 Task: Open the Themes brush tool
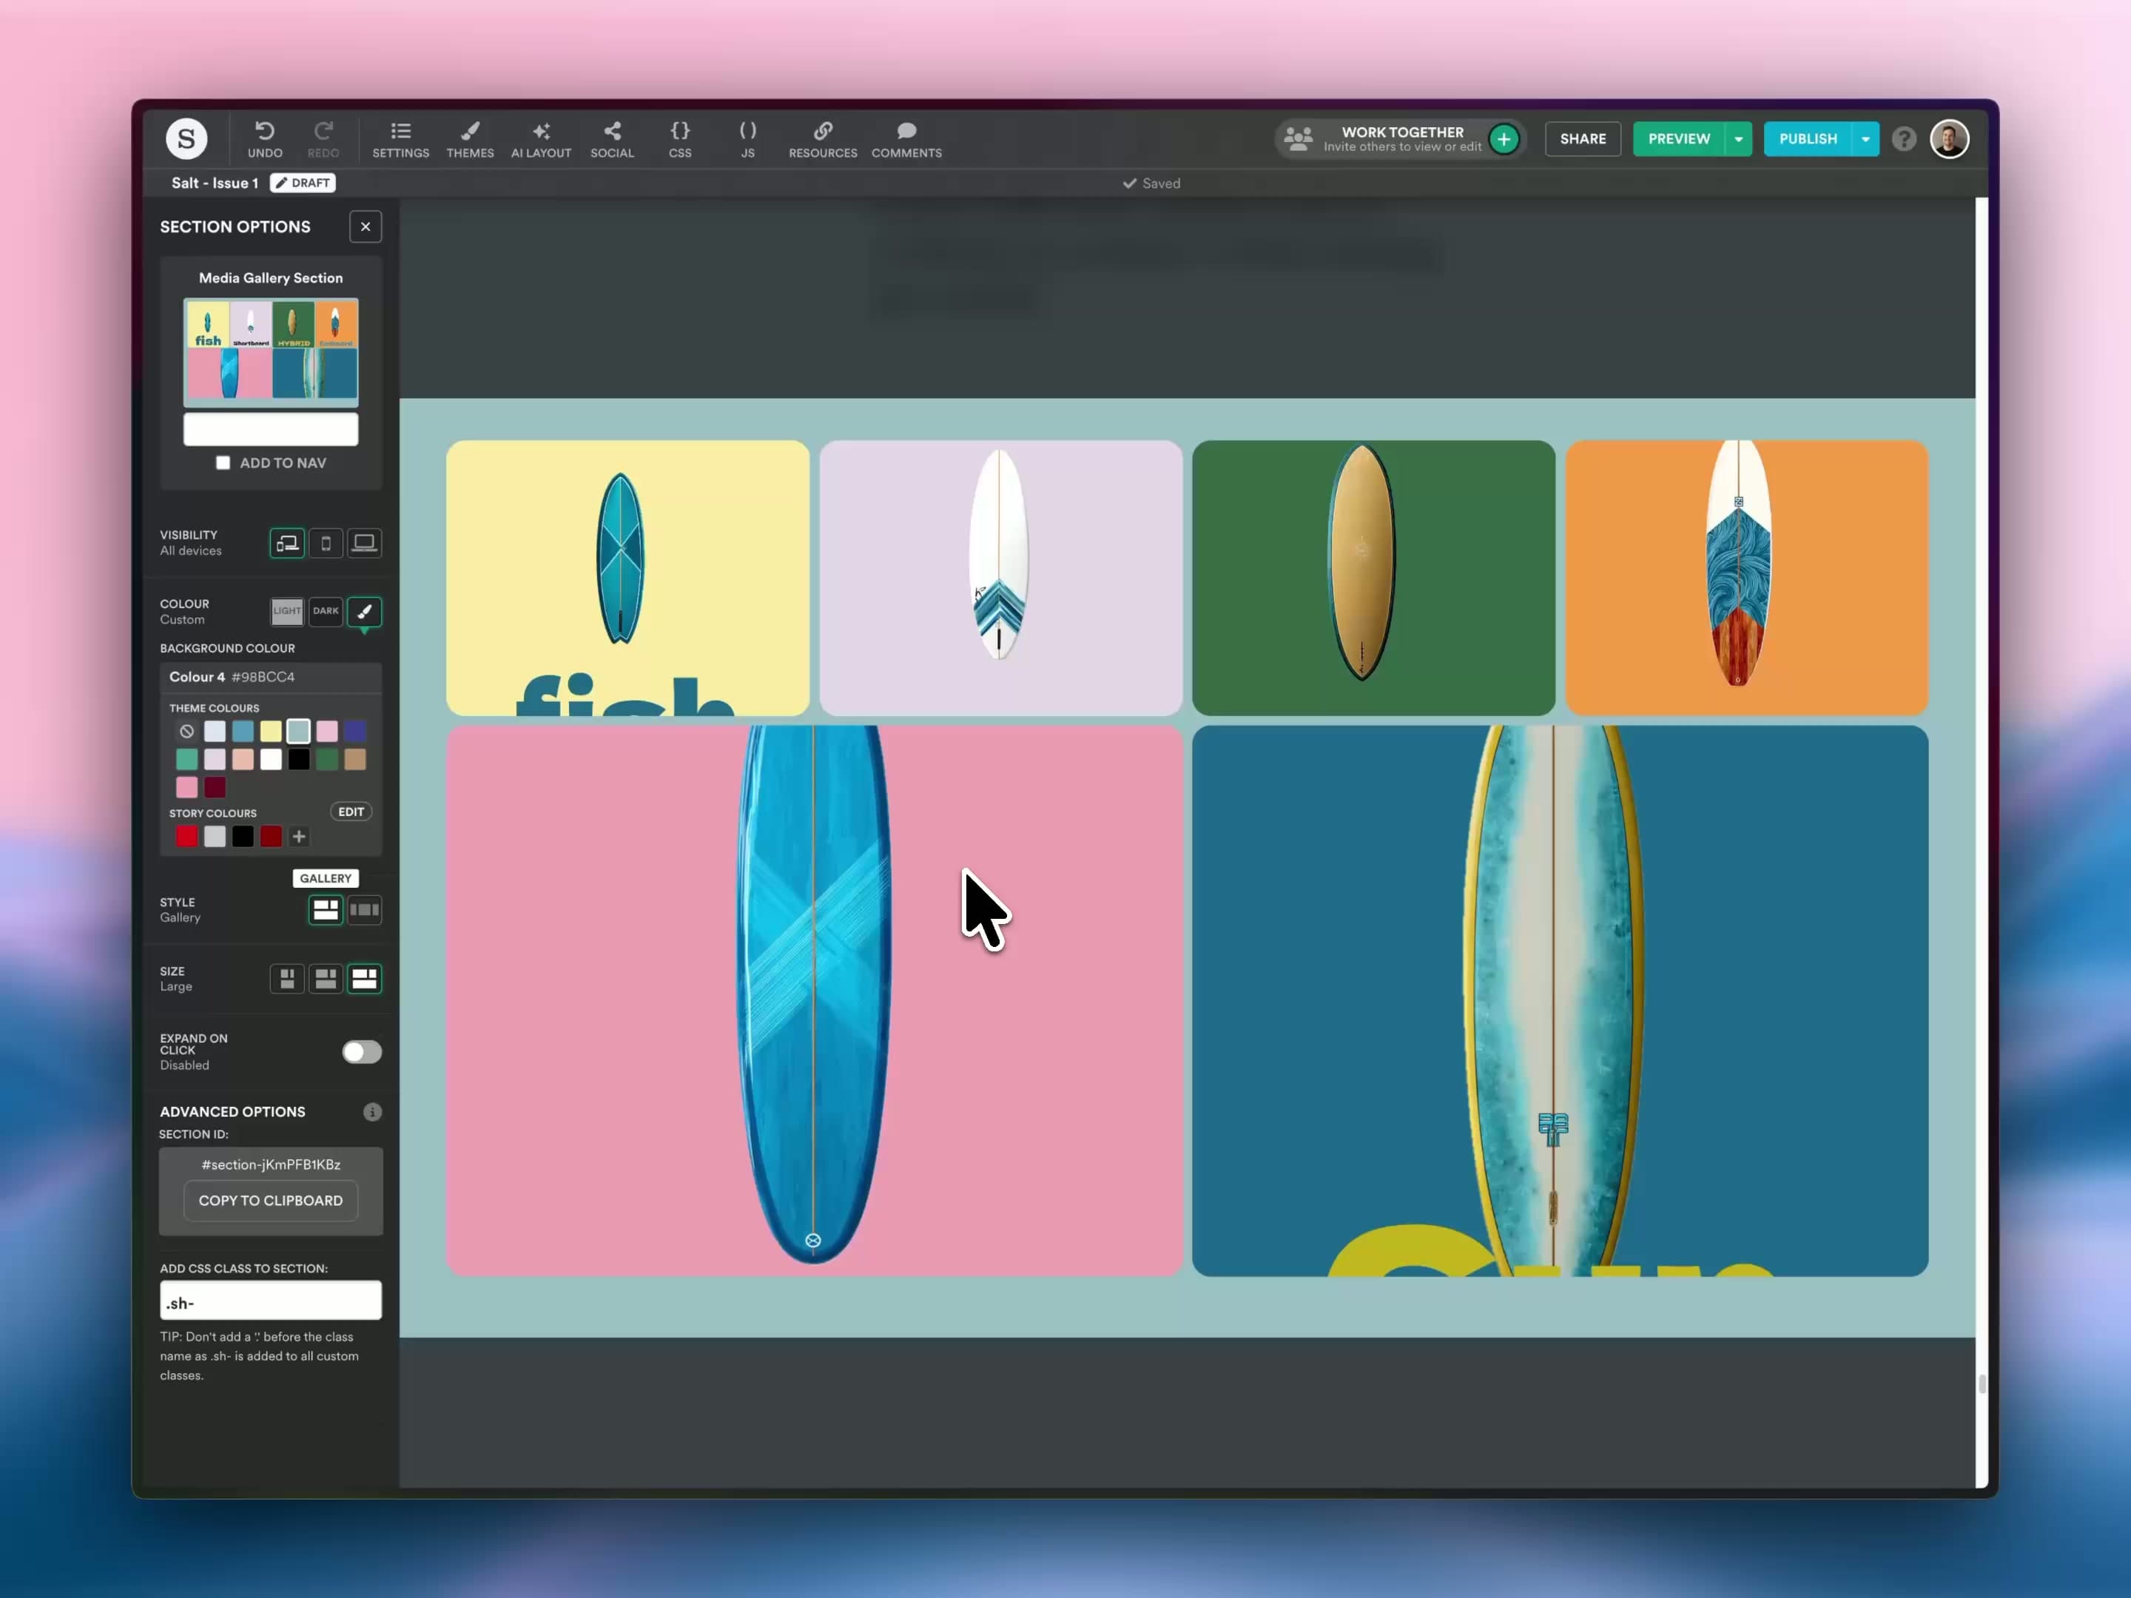point(469,138)
